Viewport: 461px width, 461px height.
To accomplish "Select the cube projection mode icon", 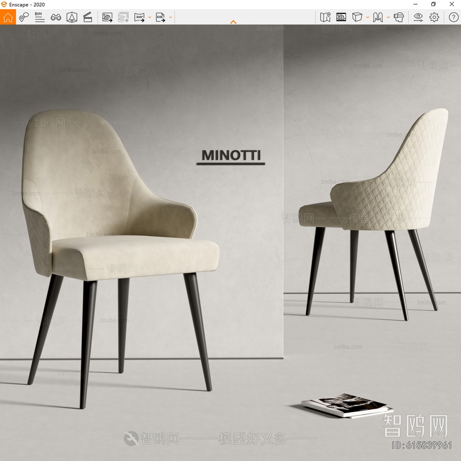I will click(357, 17).
